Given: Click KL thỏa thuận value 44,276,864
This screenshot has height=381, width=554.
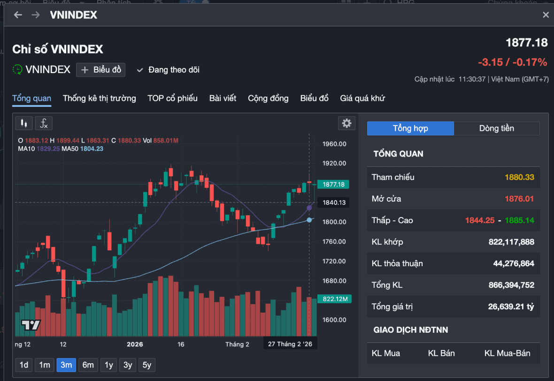Looking at the screenshot, I should [514, 263].
